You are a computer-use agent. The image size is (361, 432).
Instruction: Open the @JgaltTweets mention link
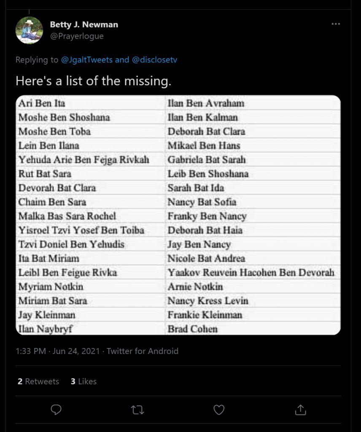(x=87, y=60)
